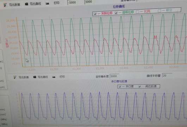Image resolution: width=187 pixels, height=127 pixels.
Task: Click the 打印 printer icon above the lower chart
Action: click(x=54, y=77)
